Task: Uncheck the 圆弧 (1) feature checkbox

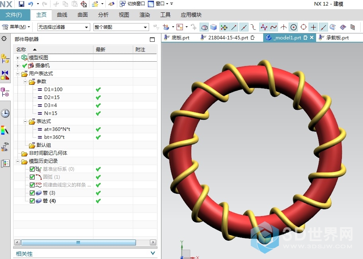Action: pos(32,177)
